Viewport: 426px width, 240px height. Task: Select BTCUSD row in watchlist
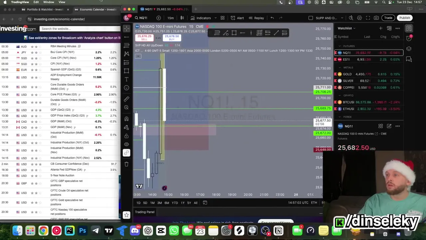point(369,102)
